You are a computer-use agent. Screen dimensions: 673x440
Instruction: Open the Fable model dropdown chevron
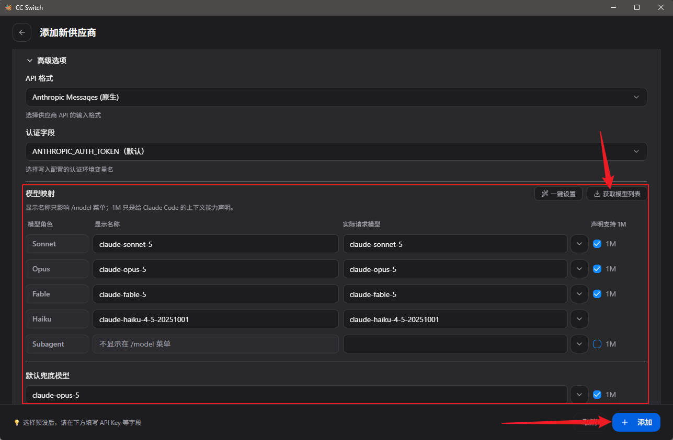(x=579, y=294)
